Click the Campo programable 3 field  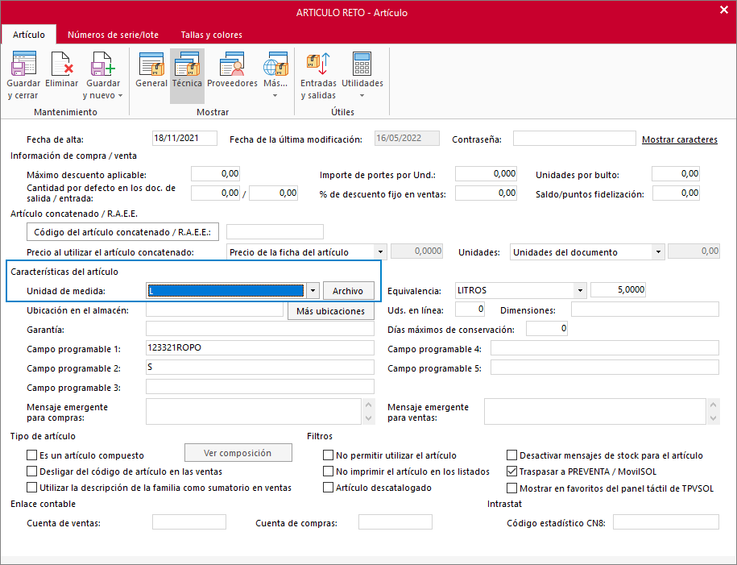260,386
